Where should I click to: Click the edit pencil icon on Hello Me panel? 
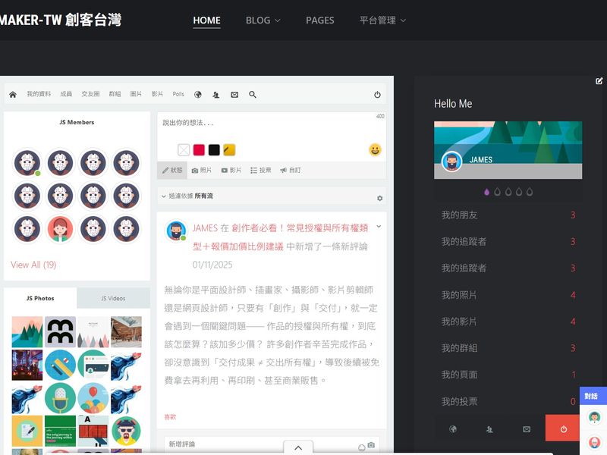pyautogui.click(x=599, y=81)
